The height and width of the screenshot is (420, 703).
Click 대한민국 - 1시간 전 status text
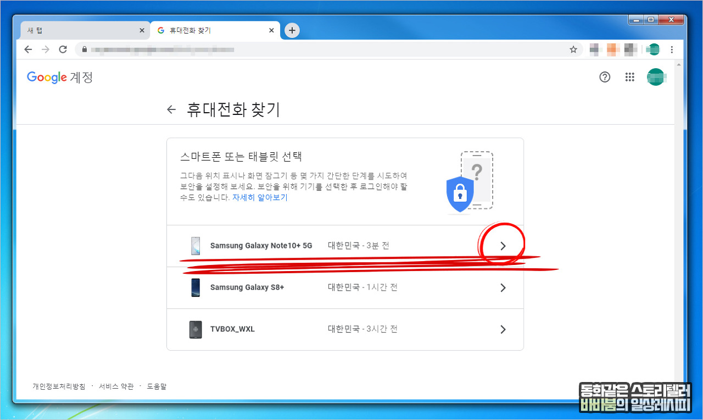coord(362,288)
